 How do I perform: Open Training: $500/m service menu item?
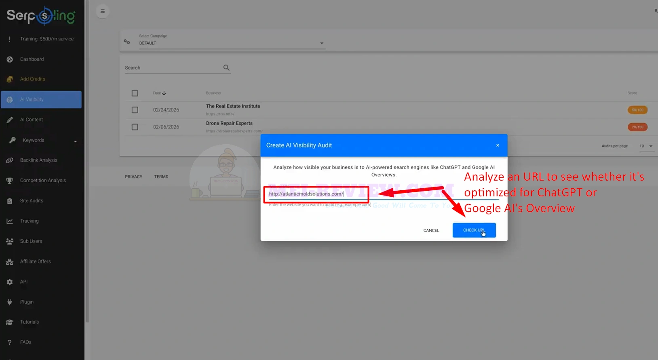click(x=47, y=39)
